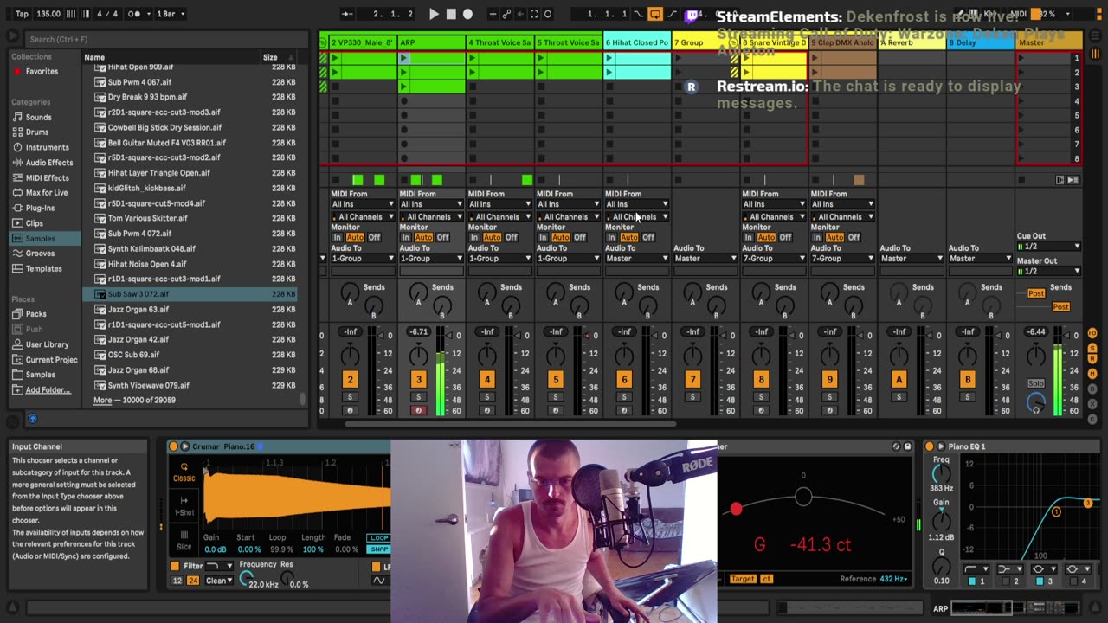Select the Drums category
Image resolution: width=1108 pixels, height=623 pixels.
[36, 132]
